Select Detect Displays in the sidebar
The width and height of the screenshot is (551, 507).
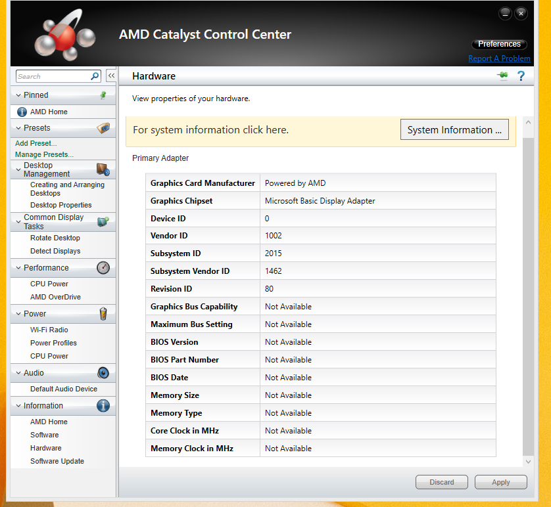pos(55,251)
